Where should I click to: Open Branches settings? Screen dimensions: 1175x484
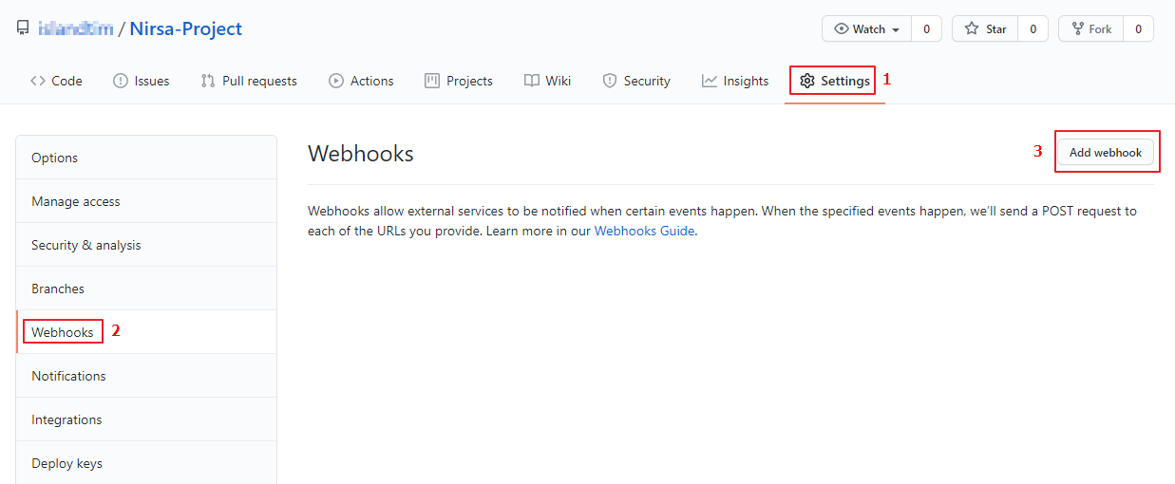point(146,289)
